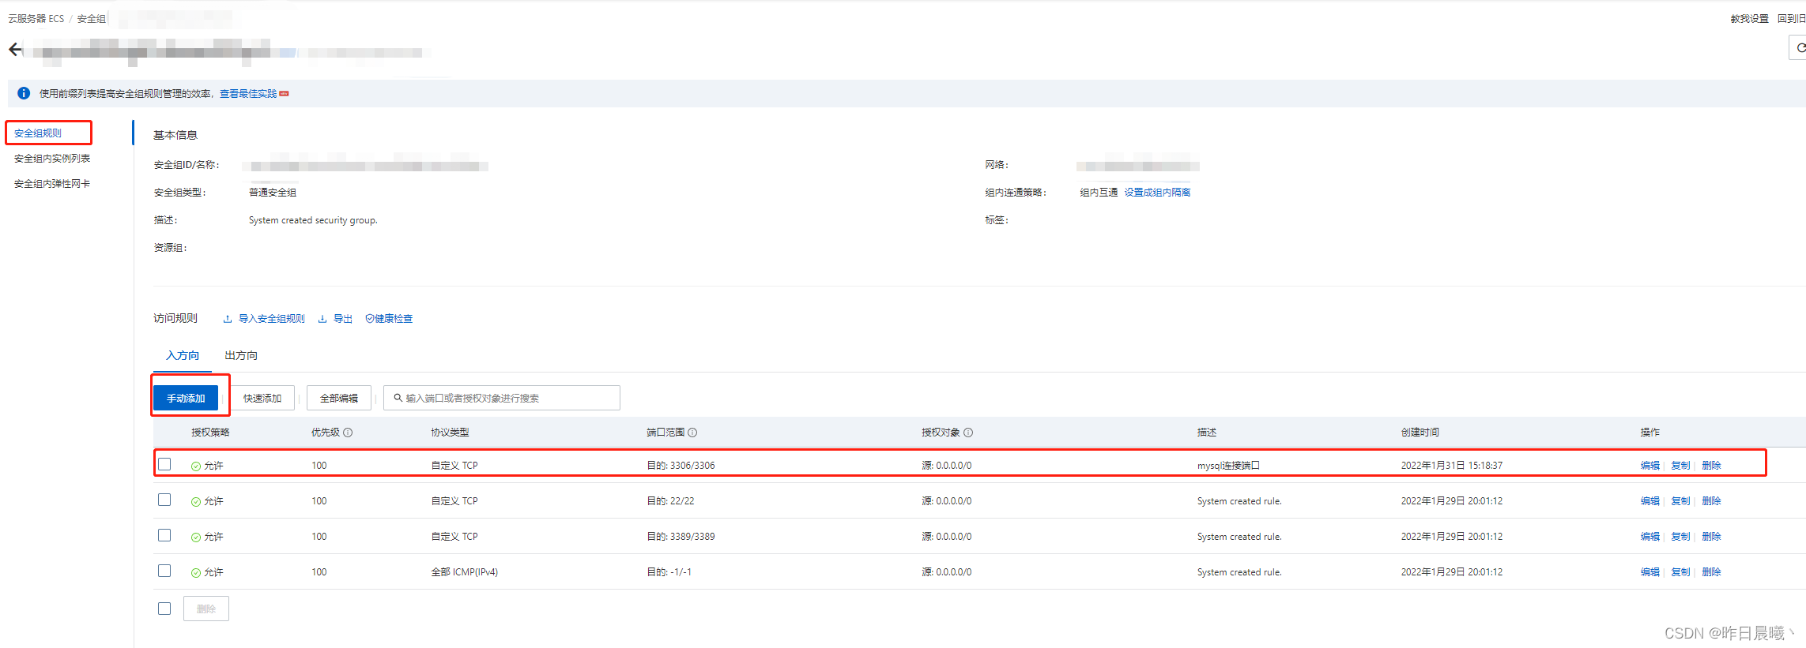Click the 2022年1月31日 15:18:37 timestamp
Screen dimensions: 1806x648
coord(1452,466)
